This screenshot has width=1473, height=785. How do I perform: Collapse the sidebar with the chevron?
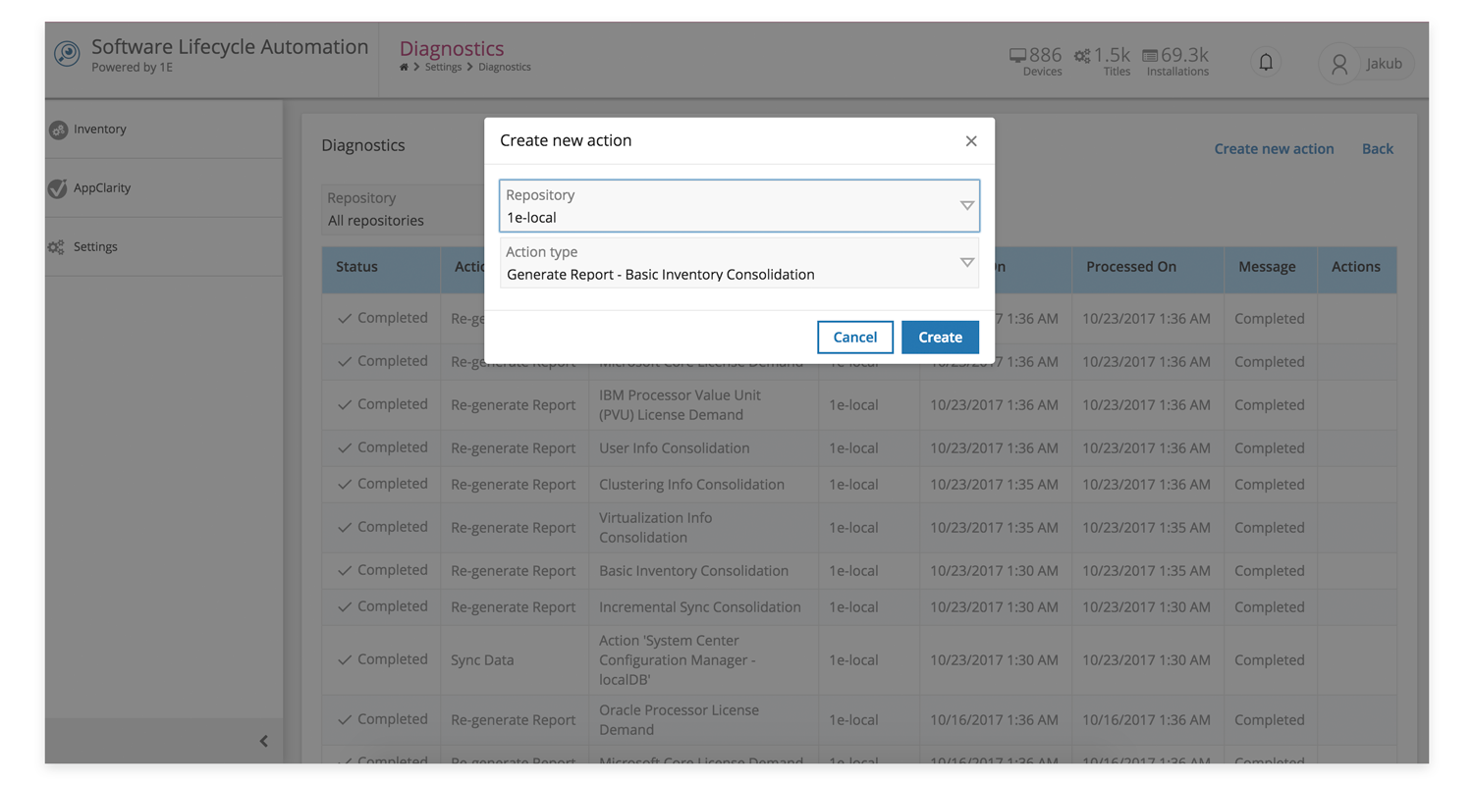pyautogui.click(x=263, y=741)
